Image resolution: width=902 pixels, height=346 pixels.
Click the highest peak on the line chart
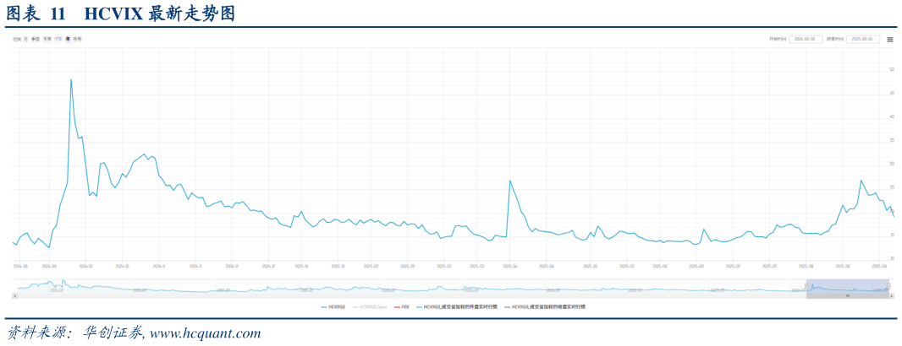pyautogui.click(x=70, y=79)
